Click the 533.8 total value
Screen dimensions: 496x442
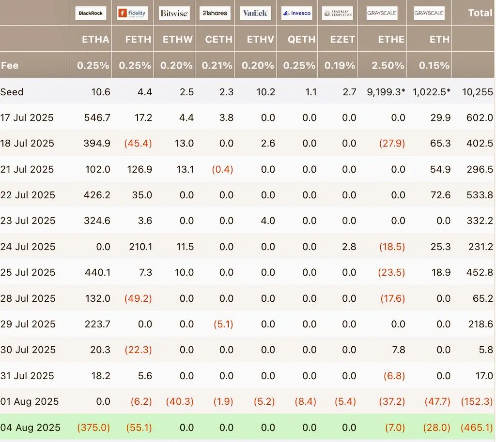coord(480,195)
